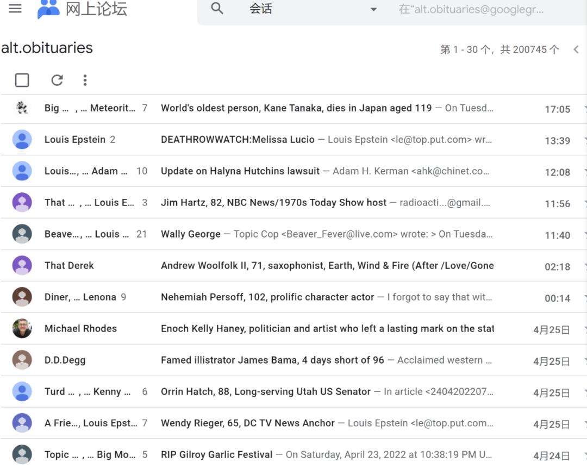This screenshot has width=587, height=468.
Task: Click the 网上论坛 product name
Action: click(x=96, y=9)
